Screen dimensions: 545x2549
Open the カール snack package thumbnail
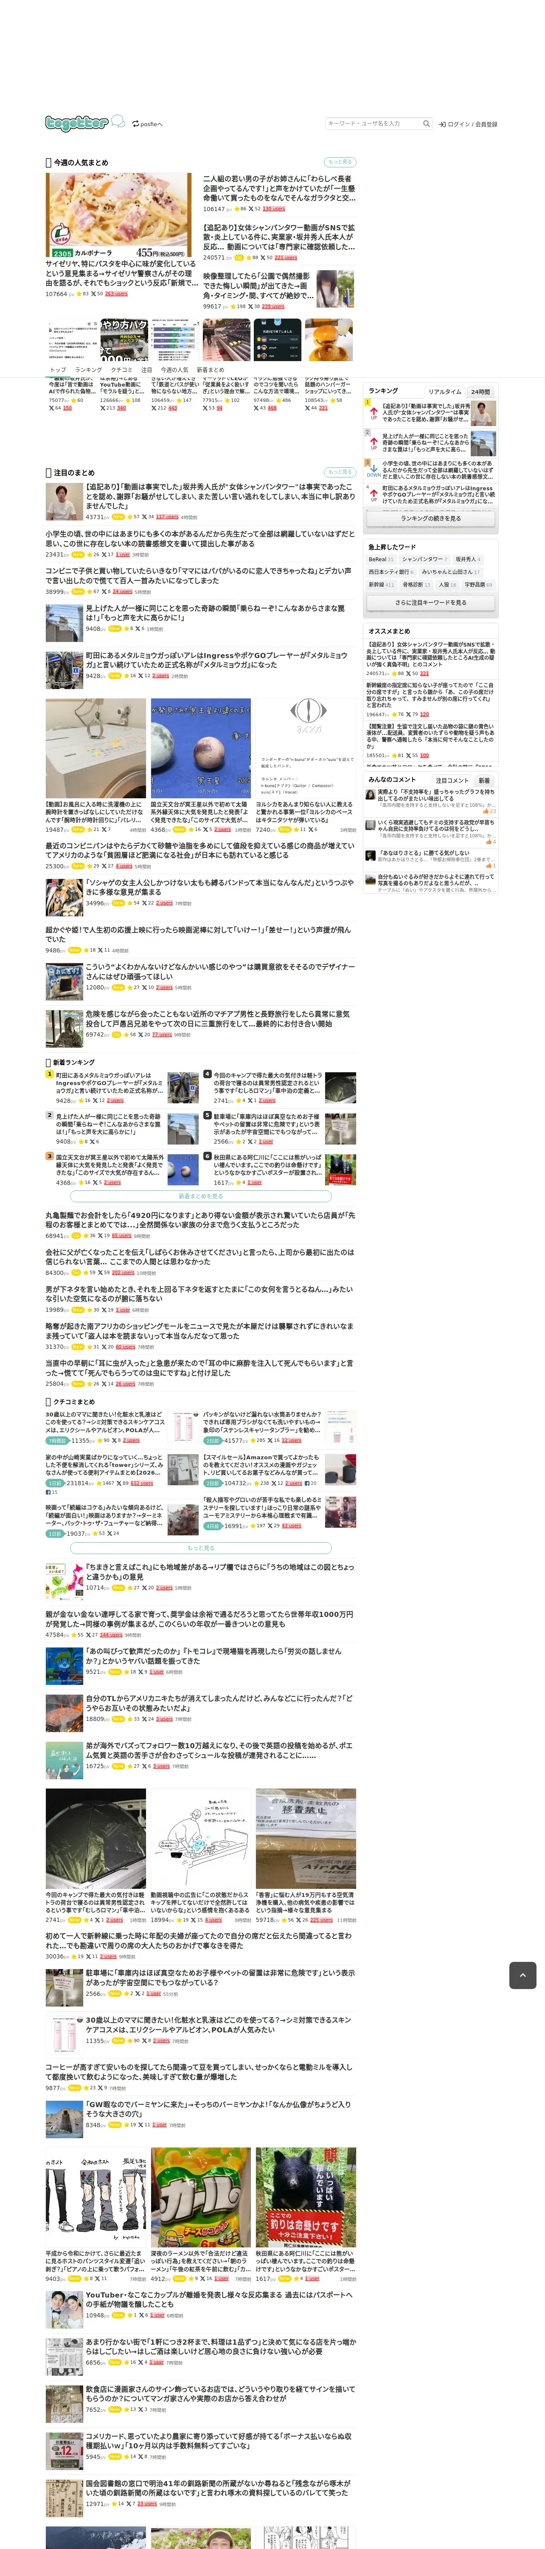(201, 2198)
